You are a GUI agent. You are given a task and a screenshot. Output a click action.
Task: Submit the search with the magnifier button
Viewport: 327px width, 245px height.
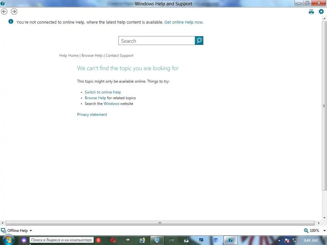point(199,41)
